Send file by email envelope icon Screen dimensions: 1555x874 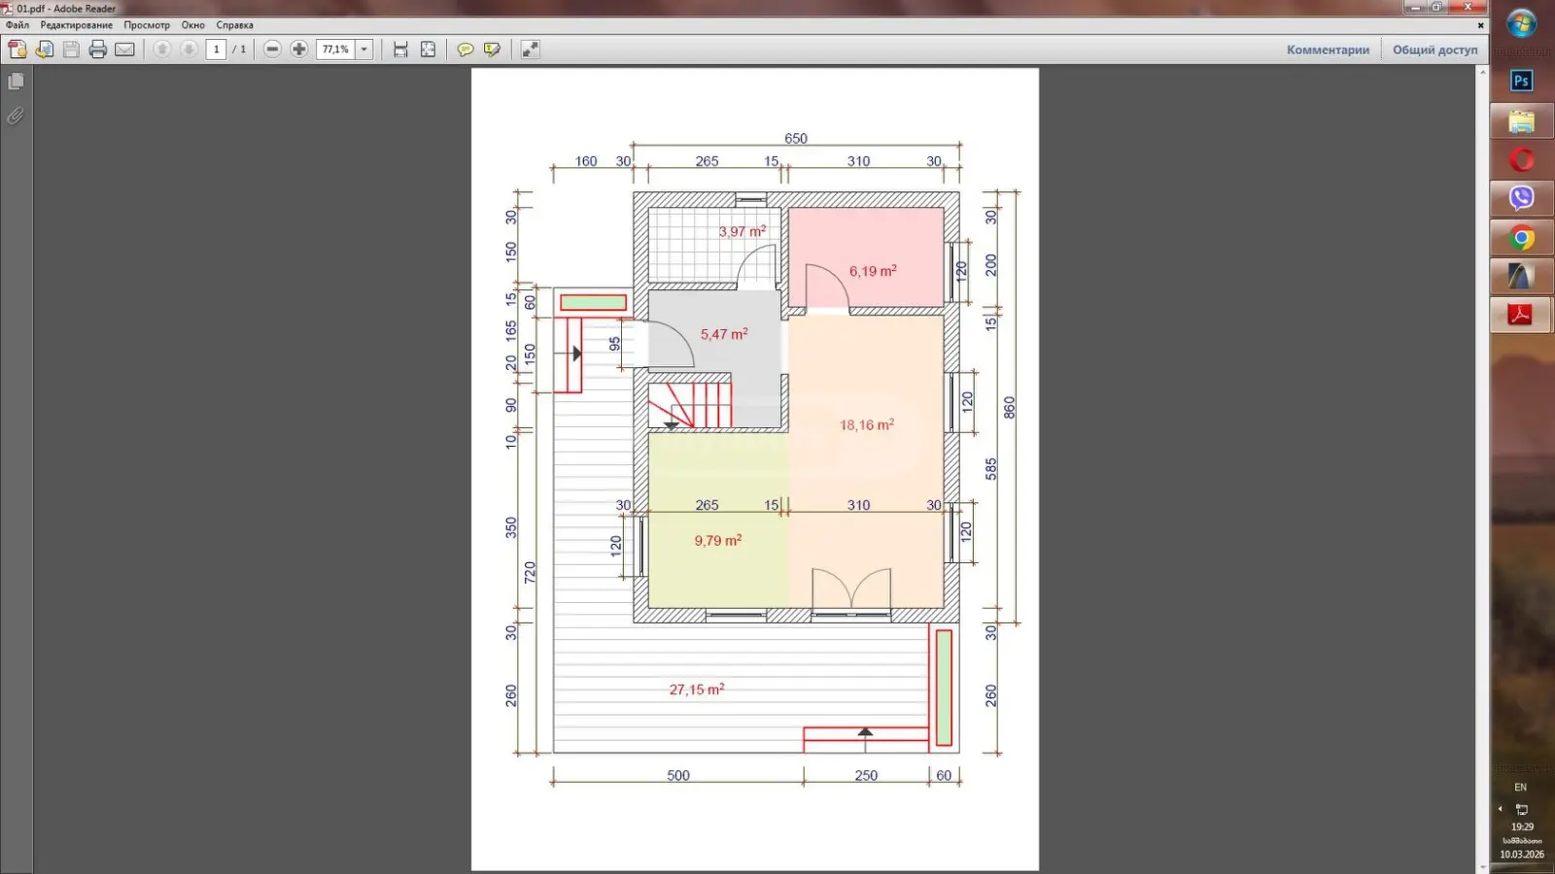[x=125, y=50]
